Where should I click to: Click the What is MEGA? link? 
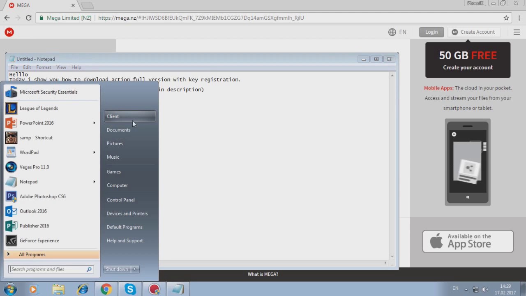pyautogui.click(x=263, y=274)
